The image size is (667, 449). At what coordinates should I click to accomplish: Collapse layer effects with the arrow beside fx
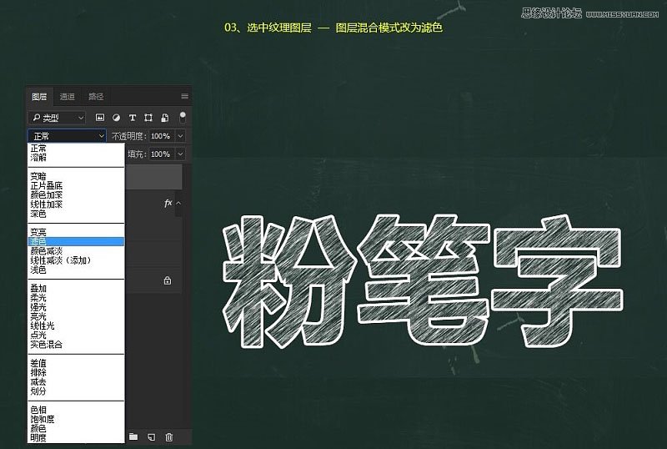178,203
